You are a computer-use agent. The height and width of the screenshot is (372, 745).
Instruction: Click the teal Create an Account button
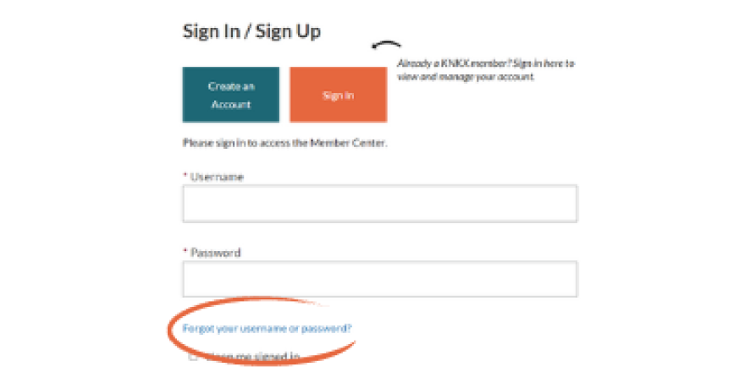coord(231,95)
